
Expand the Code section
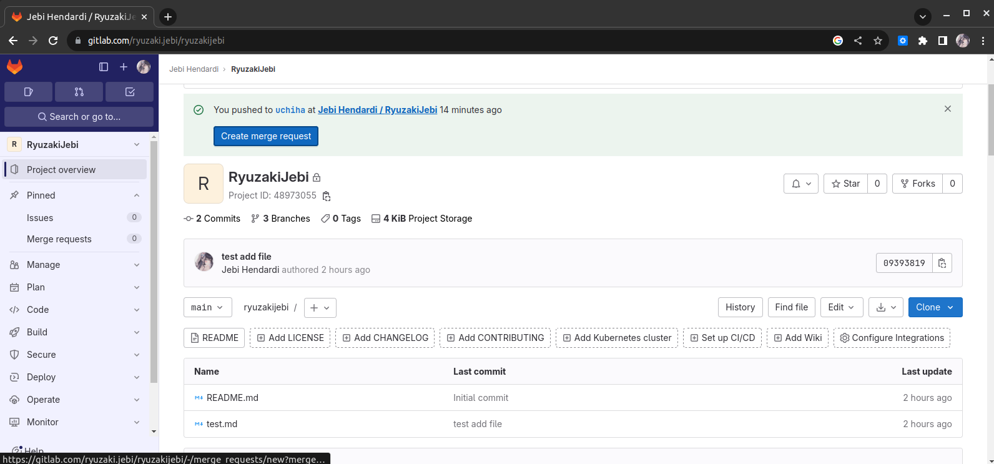[x=75, y=310]
